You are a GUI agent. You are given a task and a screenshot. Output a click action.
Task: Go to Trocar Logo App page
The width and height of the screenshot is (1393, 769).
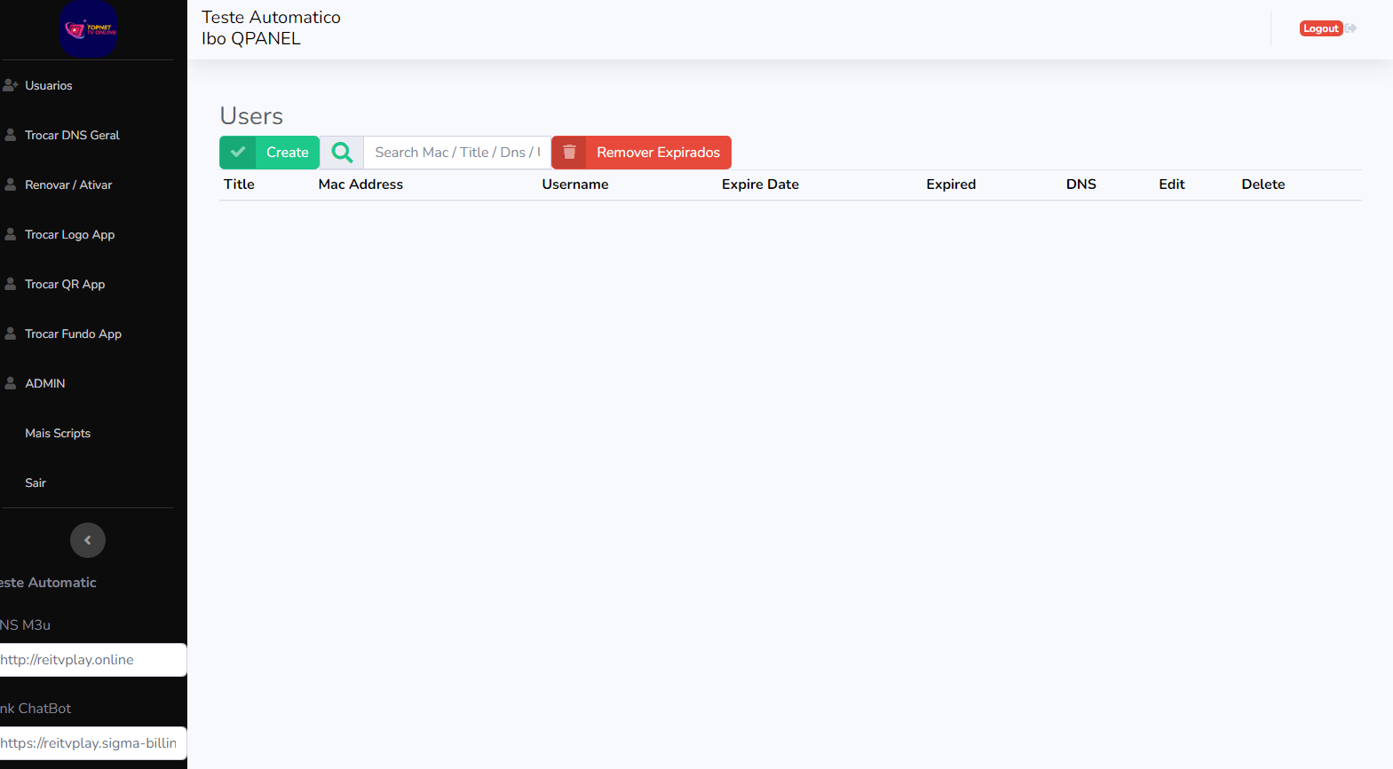point(69,234)
